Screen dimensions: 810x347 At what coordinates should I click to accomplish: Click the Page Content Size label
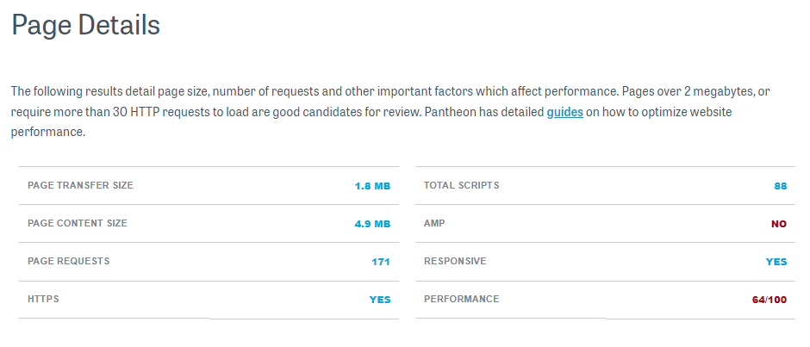[77, 223]
